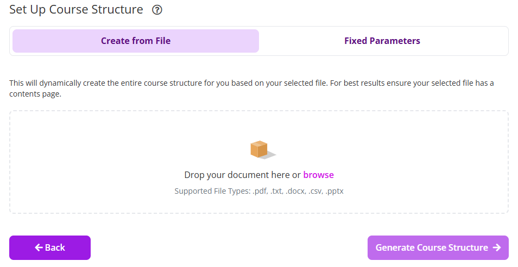
Task: Click the Drop your document here text
Action: click(x=242, y=175)
